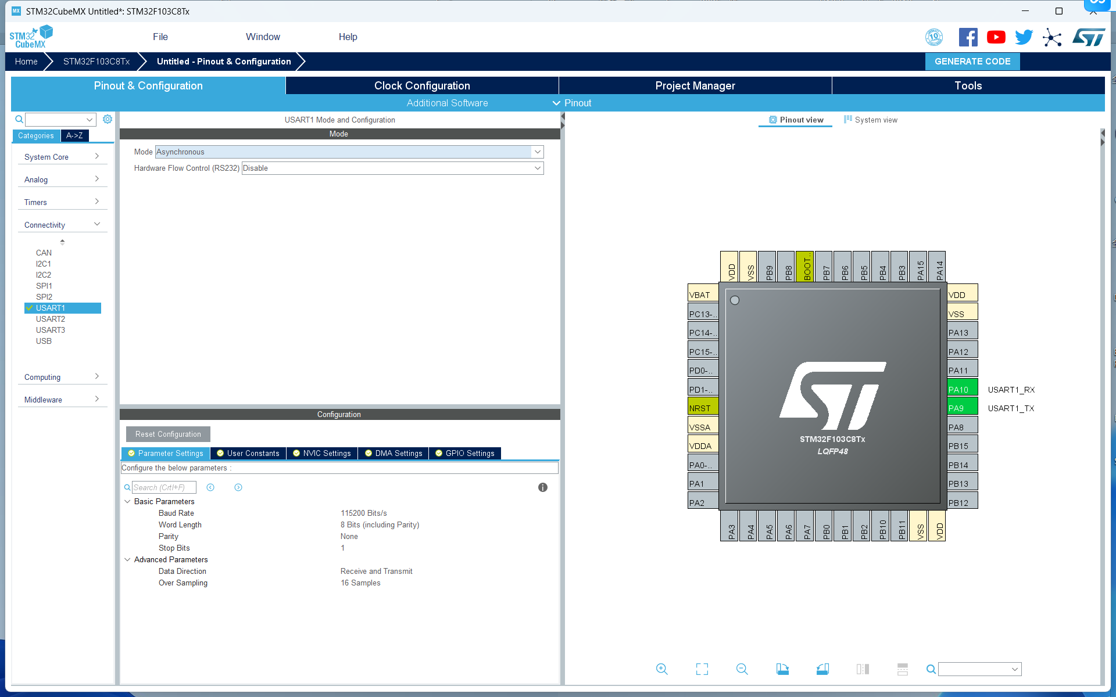Click the Baud Rate value 115200
The width and height of the screenshot is (1116, 697).
364,513
